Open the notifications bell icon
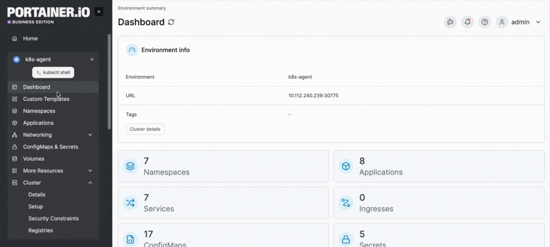This screenshot has width=550, height=247. coord(467,22)
